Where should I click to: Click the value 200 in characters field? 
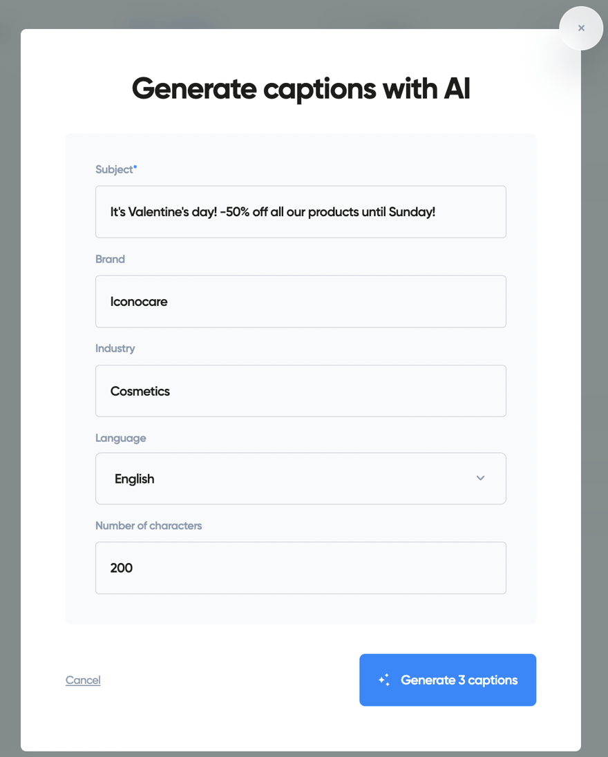(x=121, y=568)
